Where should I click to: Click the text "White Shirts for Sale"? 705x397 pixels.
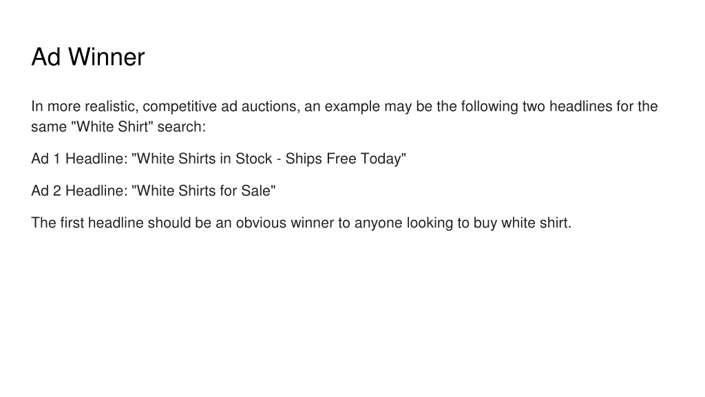[204, 190]
